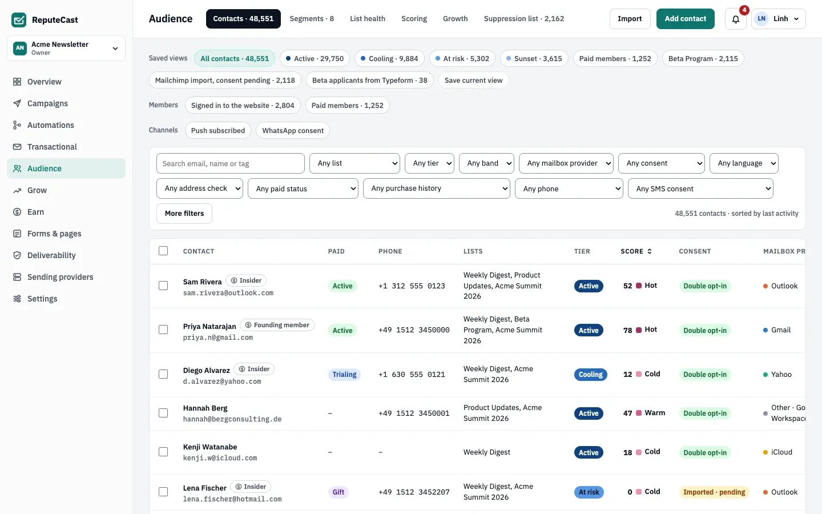Expand the Any mailbox provider dropdown
This screenshot has width=822, height=514.
(566, 163)
